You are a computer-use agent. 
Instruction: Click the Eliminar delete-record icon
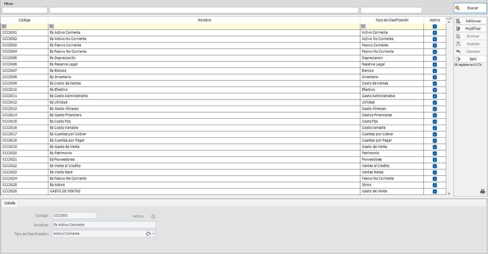pyautogui.click(x=459, y=36)
